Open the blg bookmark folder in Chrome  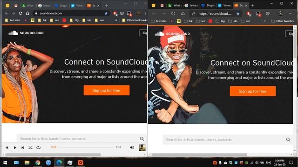click(74, 20)
